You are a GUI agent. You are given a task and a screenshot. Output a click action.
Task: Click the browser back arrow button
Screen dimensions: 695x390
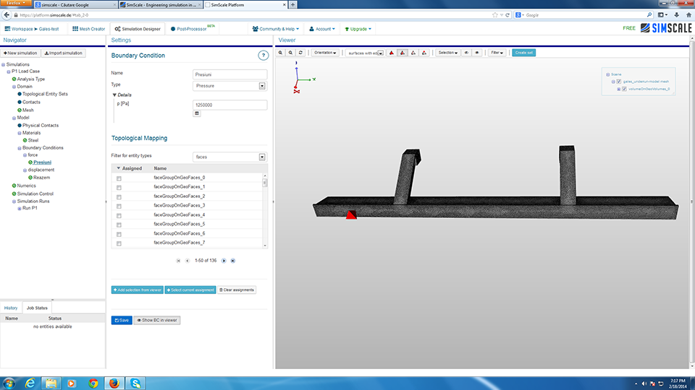tap(7, 15)
